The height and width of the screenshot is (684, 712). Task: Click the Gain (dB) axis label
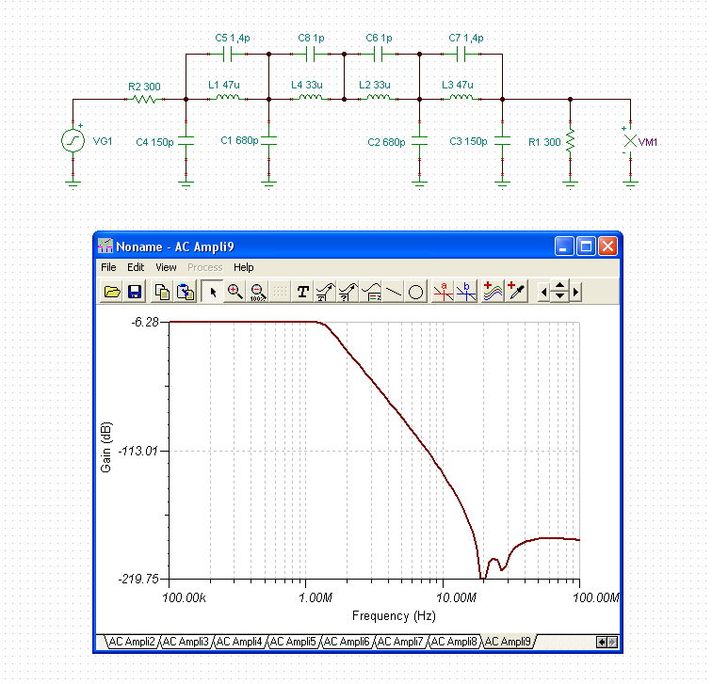coord(105,447)
